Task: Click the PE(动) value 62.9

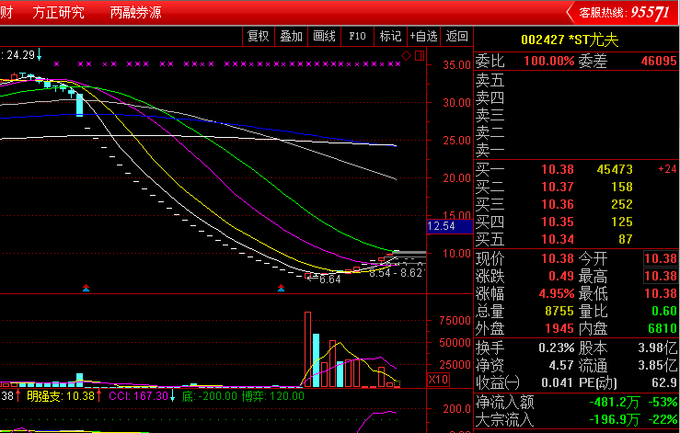Action: pyautogui.click(x=663, y=382)
